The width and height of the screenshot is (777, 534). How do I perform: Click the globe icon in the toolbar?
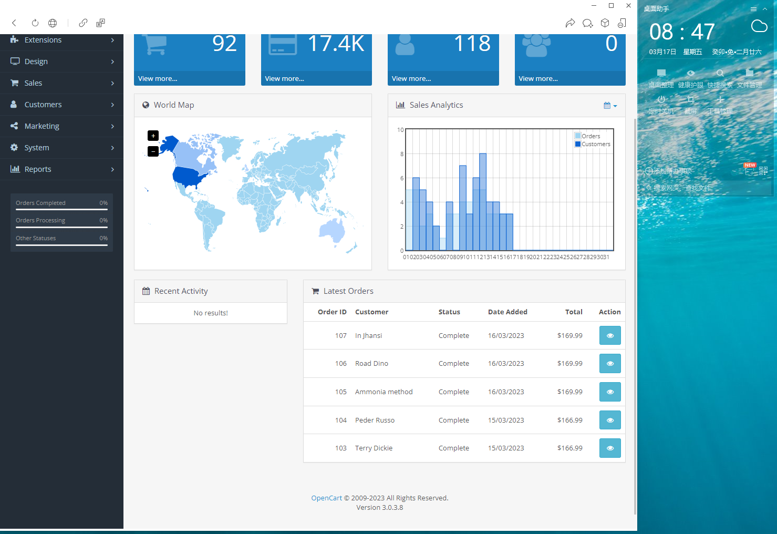[53, 23]
